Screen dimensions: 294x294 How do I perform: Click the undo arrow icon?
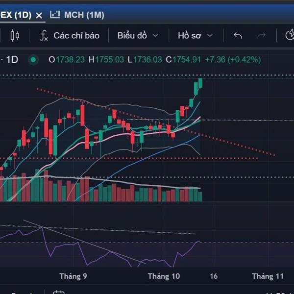point(238,35)
